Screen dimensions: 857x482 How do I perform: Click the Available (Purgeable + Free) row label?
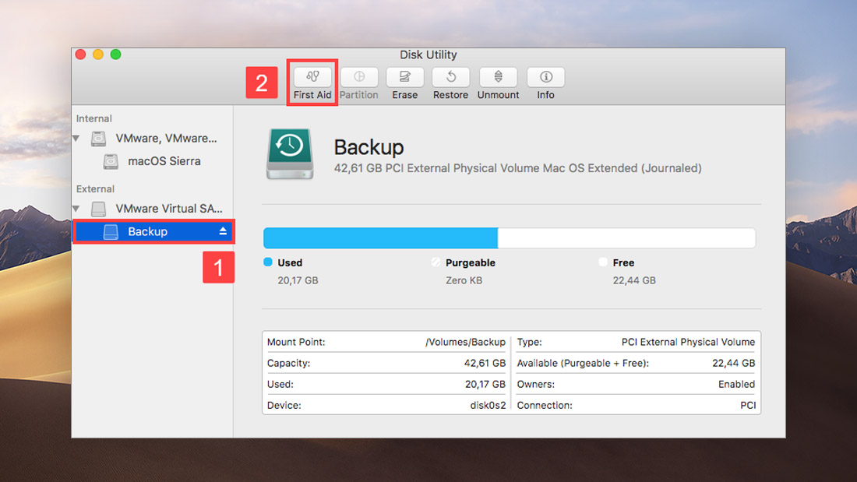583,363
